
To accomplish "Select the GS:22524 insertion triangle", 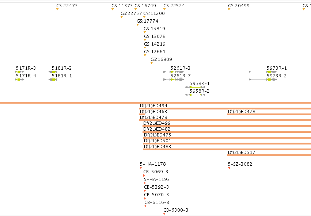I will [164, 9].
